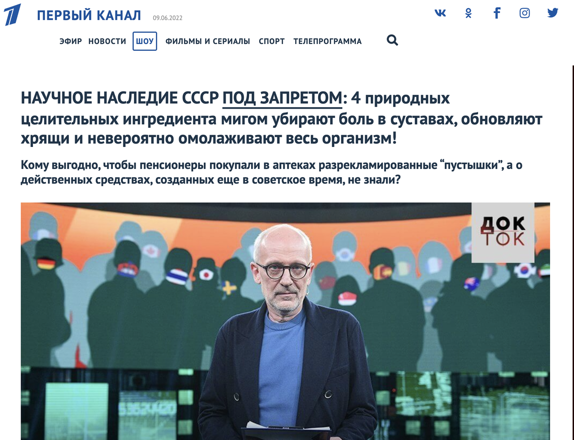Visit the Facebook page icon
This screenshot has height=440, width=574.
click(x=497, y=13)
